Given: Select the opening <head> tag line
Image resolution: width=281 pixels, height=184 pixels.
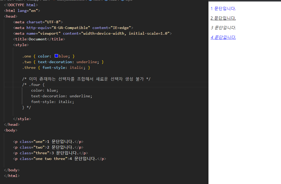Looking at the screenshot, I should [11, 16].
